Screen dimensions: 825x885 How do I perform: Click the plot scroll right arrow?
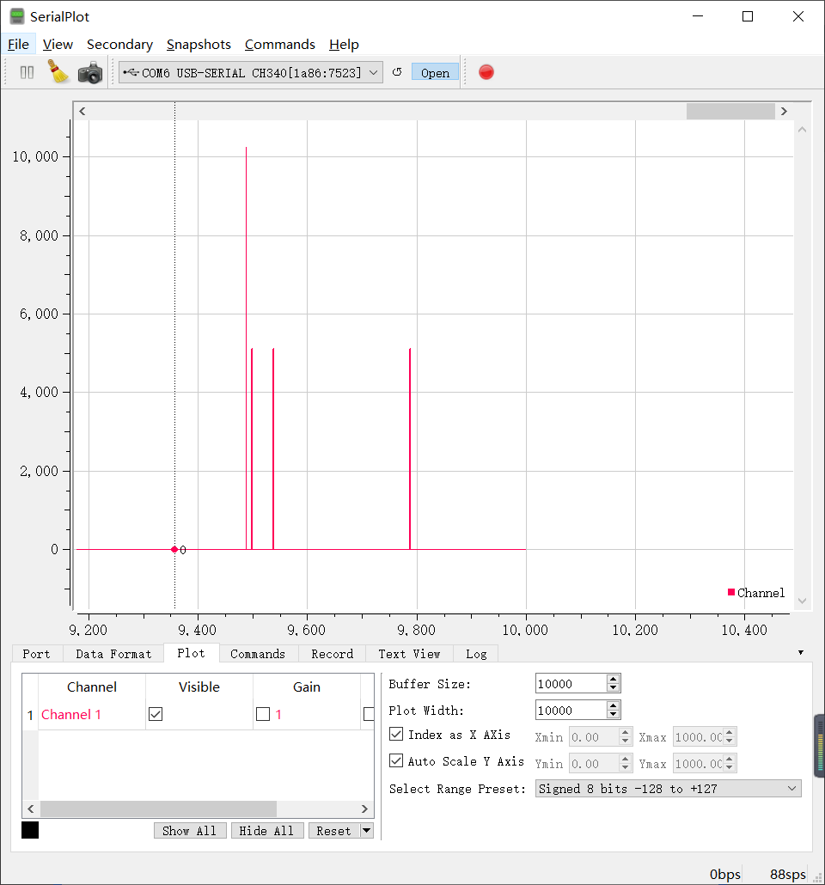784,111
